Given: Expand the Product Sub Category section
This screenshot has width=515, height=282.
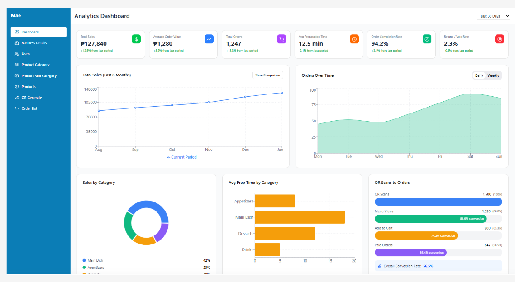Looking at the screenshot, I should (x=38, y=75).
